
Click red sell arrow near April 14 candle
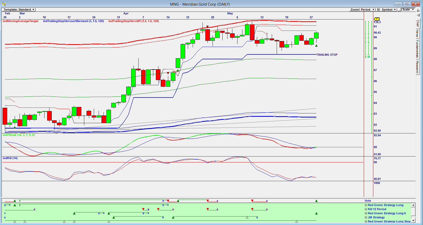[168, 73]
